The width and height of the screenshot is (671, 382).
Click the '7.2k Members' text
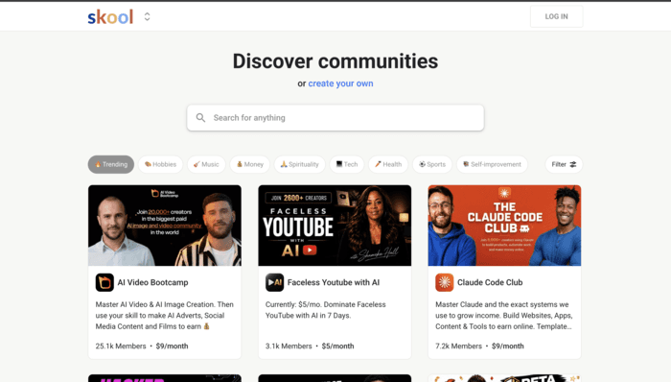tap(458, 346)
